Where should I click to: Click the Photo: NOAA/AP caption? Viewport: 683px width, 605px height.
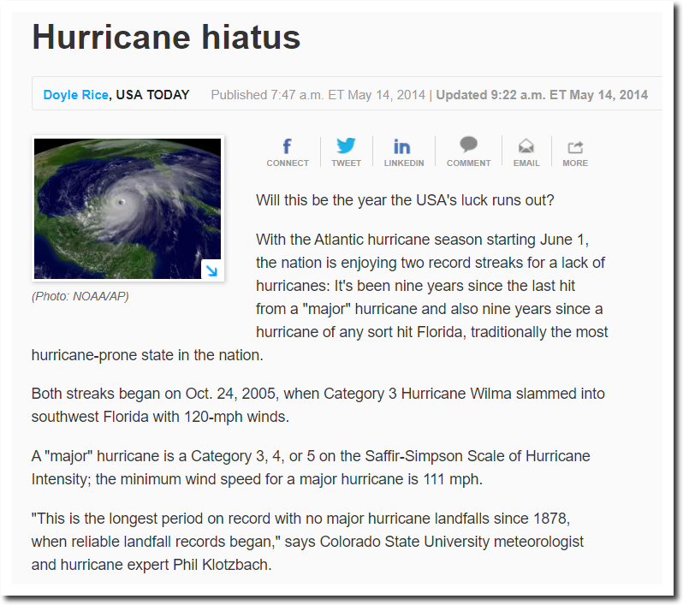coord(80,297)
